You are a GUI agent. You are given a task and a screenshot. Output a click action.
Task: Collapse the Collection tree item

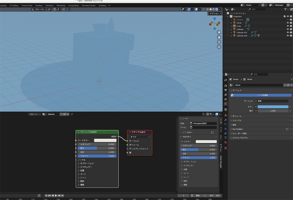pos(228,16)
